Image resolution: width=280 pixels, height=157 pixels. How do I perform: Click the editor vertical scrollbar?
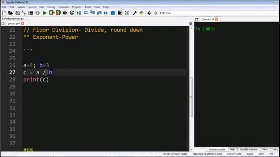(x=191, y=97)
